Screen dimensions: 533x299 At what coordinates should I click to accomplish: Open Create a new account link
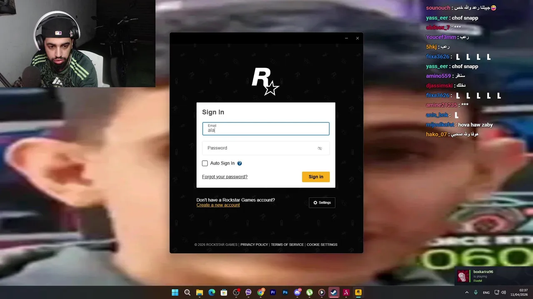point(218,205)
